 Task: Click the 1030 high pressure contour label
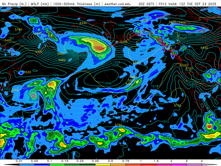108,84
